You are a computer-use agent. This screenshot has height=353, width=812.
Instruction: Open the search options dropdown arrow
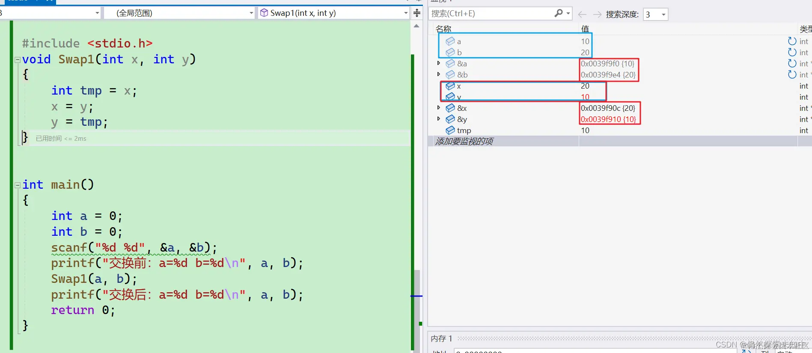click(568, 13)
